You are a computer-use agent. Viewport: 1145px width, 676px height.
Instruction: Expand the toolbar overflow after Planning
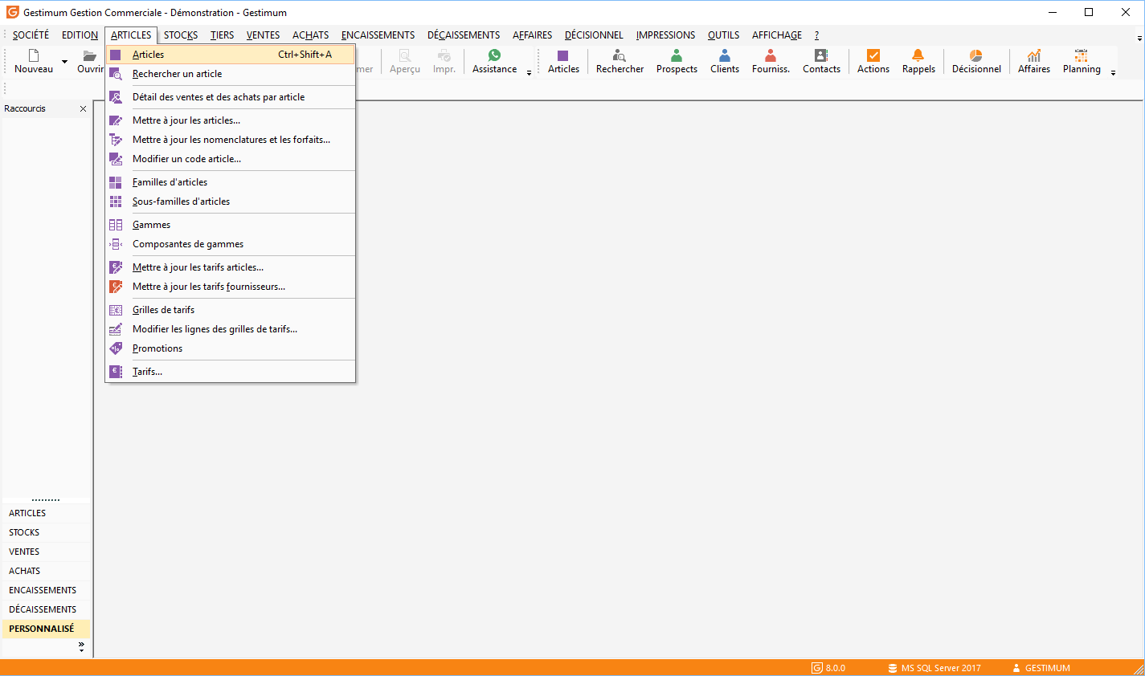click(x=1113, y=73)
